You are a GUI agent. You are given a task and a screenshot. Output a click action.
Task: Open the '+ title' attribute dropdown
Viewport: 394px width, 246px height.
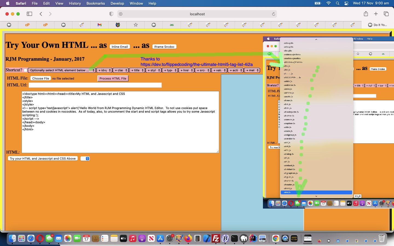pyautogui.click(x=137, y=70)
